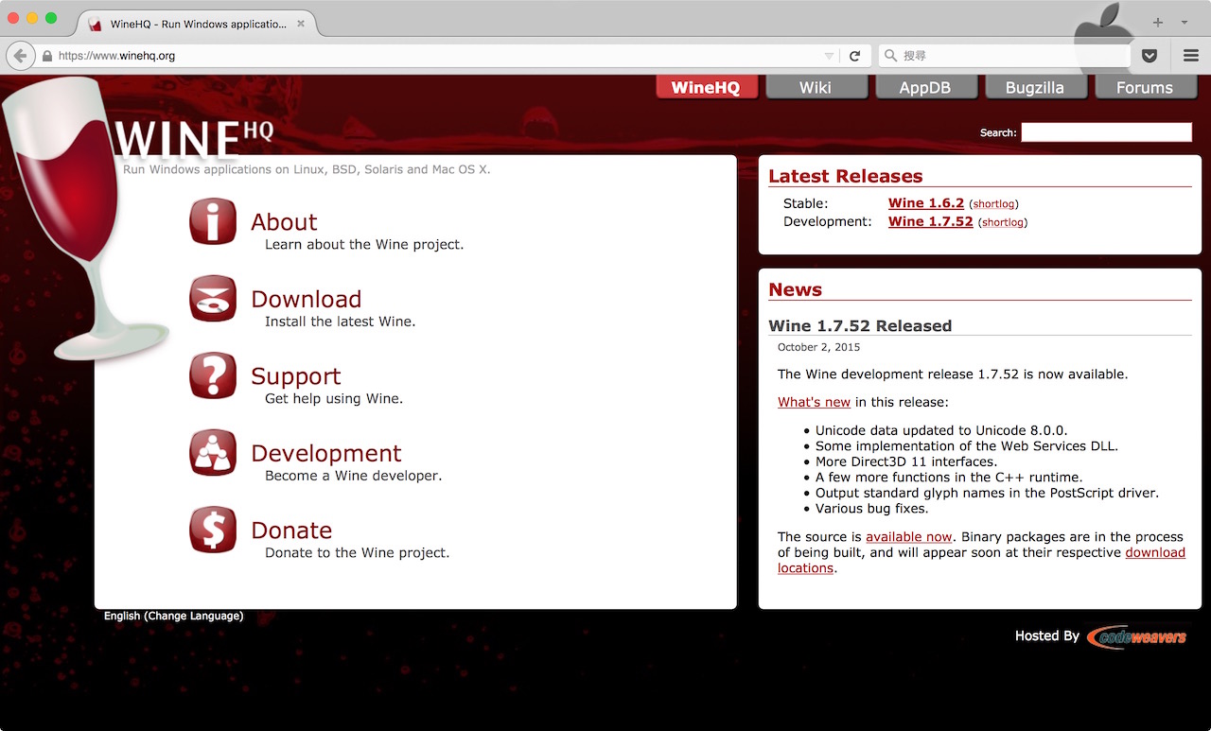Click Change Language link
This screenshot has width=1211, height=731.
click(x=194, y=616)
